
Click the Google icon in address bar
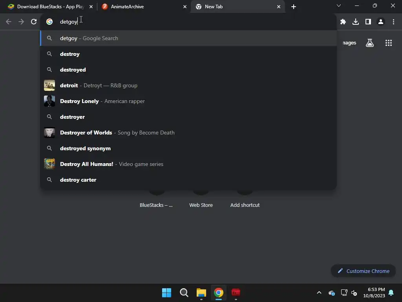click(49, 22)
